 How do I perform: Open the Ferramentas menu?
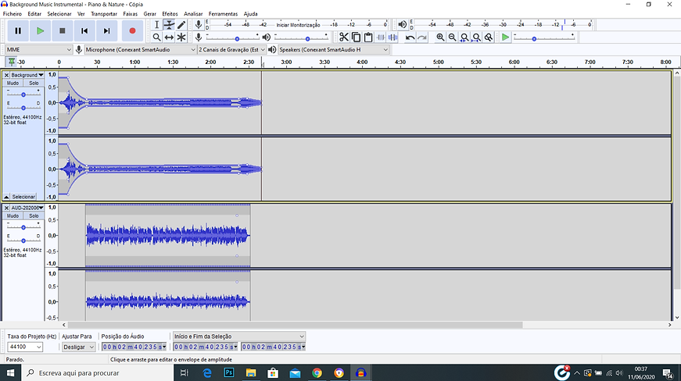[x=224, y=14]
